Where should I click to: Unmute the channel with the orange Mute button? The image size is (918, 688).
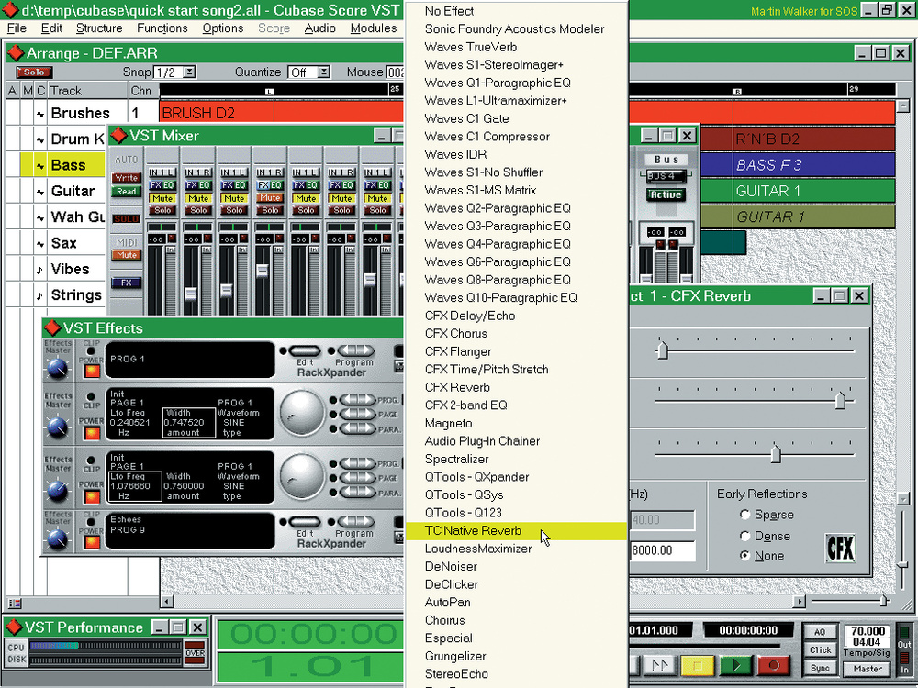[x=270, y=198]
